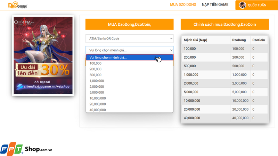Click the QUỐC TUẤN account button

[x=256, y=5]
